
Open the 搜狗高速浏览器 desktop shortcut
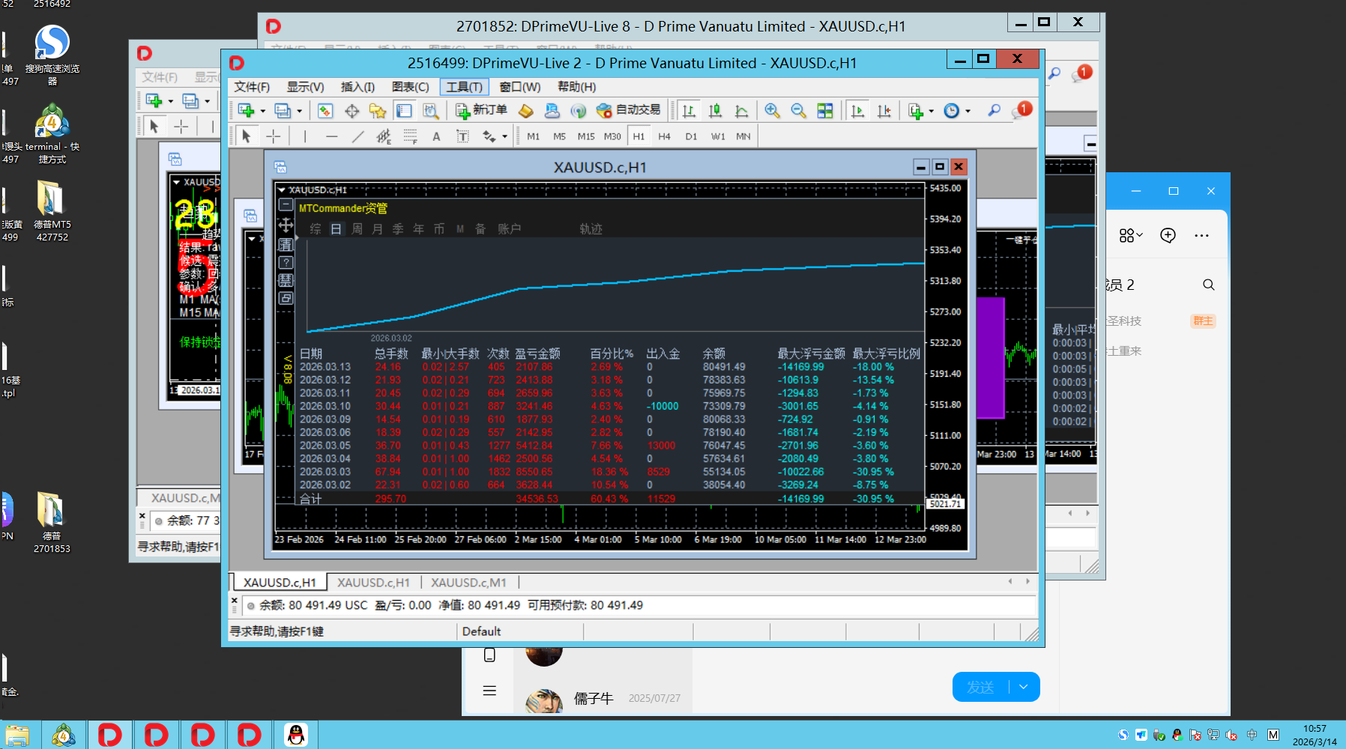52,55
